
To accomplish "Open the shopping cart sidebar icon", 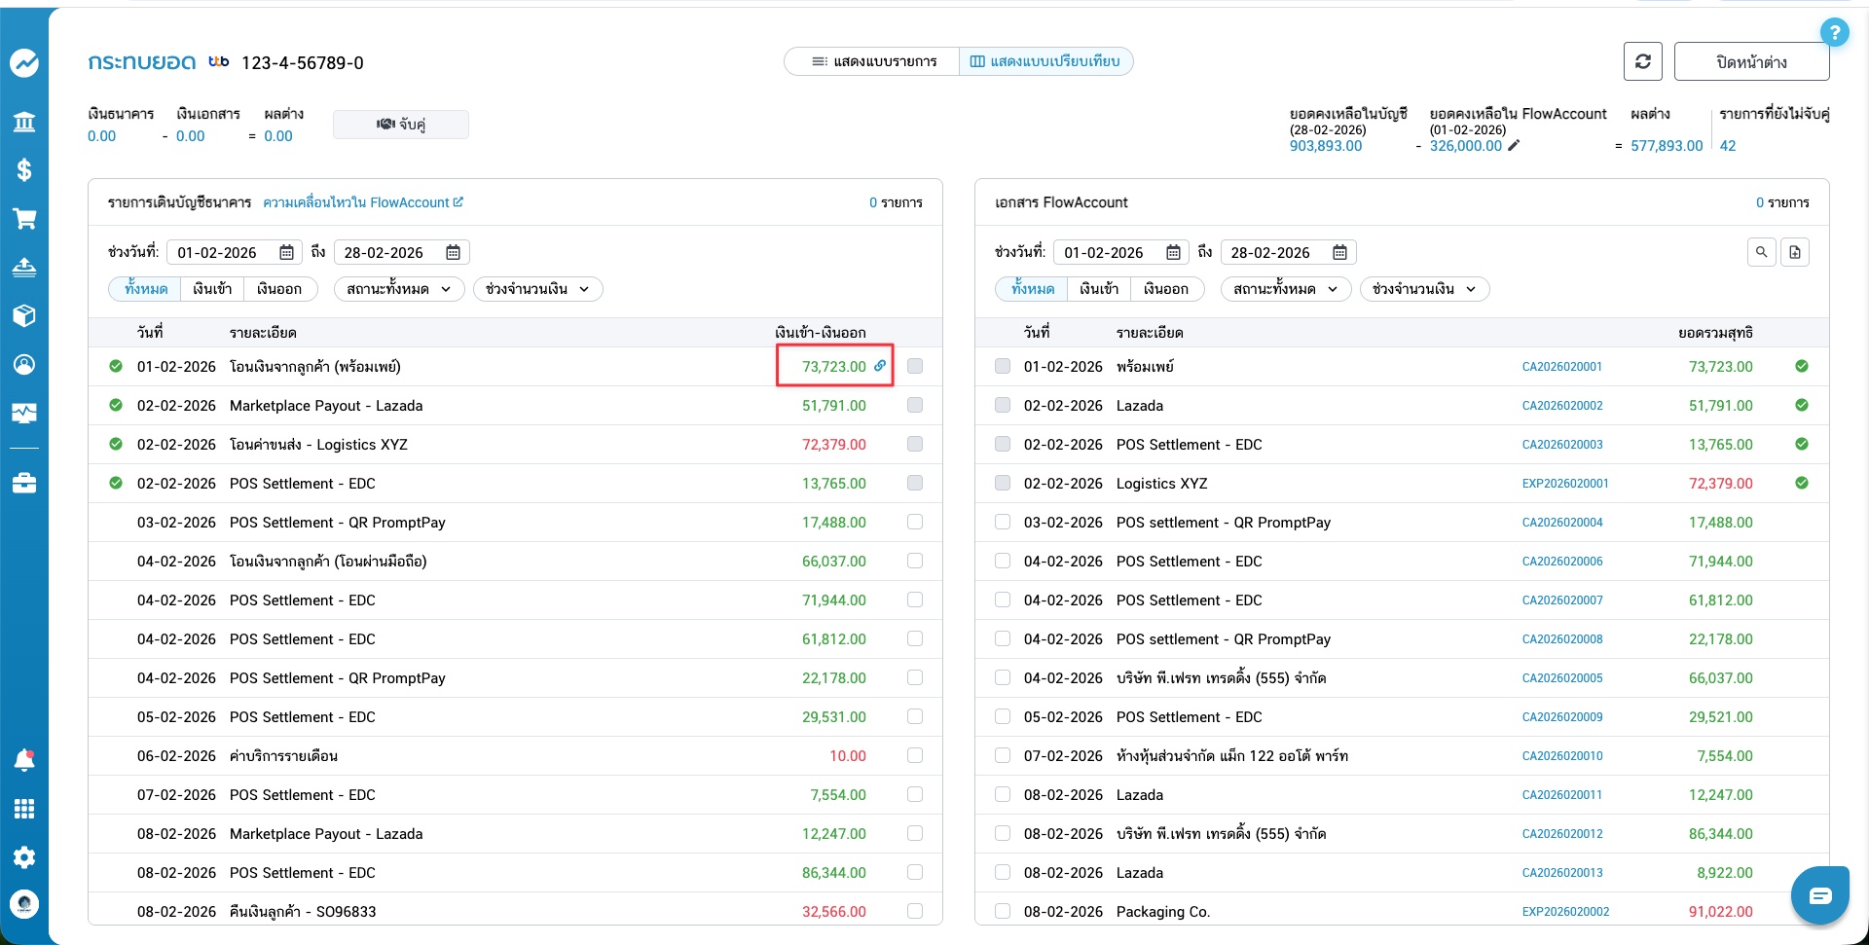I will (x=24, y=219).
